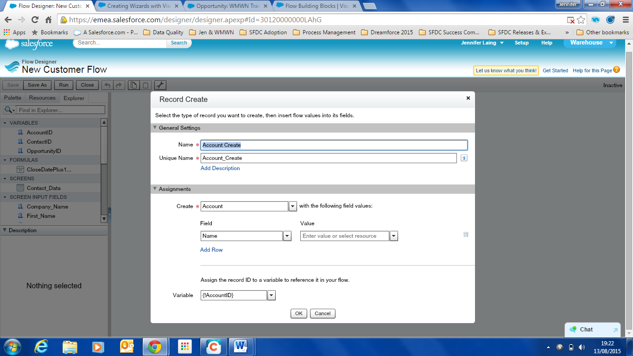Open the Variable dropdown showing {!AccountID}
Screen dimensions: 633x356
(272, 295)
